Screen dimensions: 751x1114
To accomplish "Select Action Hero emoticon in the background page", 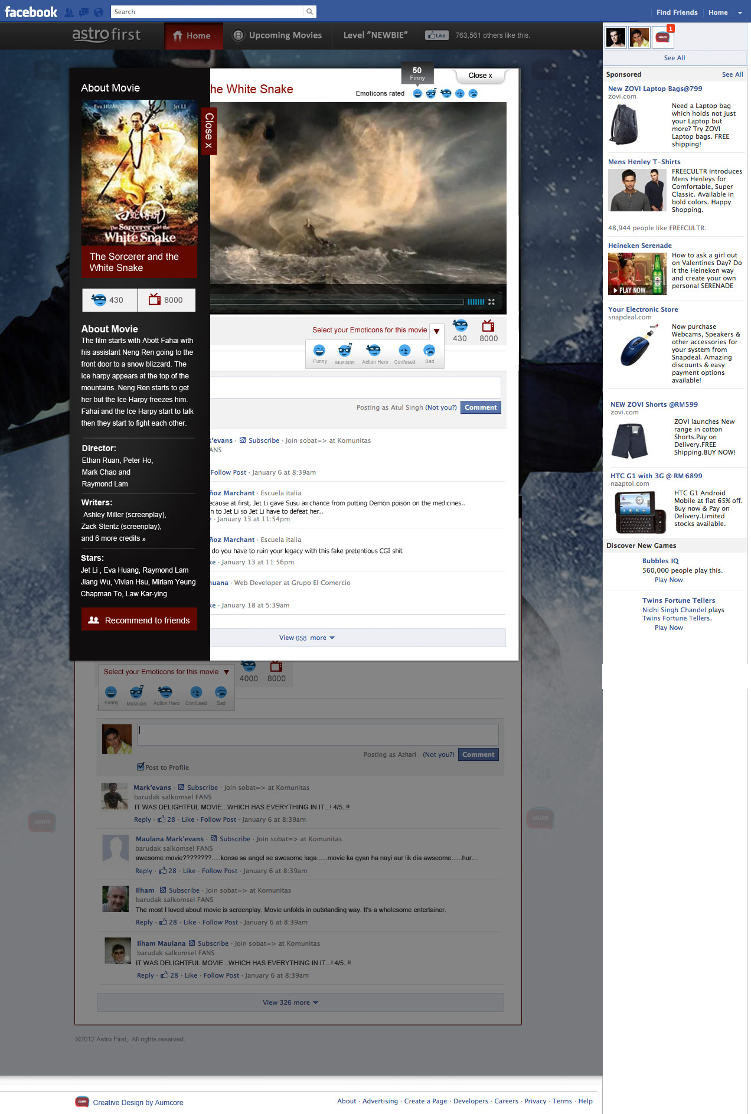I will 165,692.
